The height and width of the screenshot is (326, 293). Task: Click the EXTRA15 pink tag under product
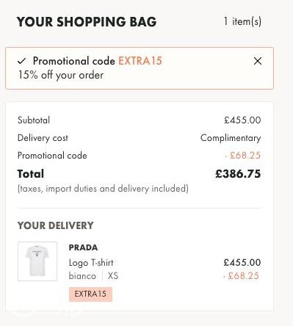[90, 294]
